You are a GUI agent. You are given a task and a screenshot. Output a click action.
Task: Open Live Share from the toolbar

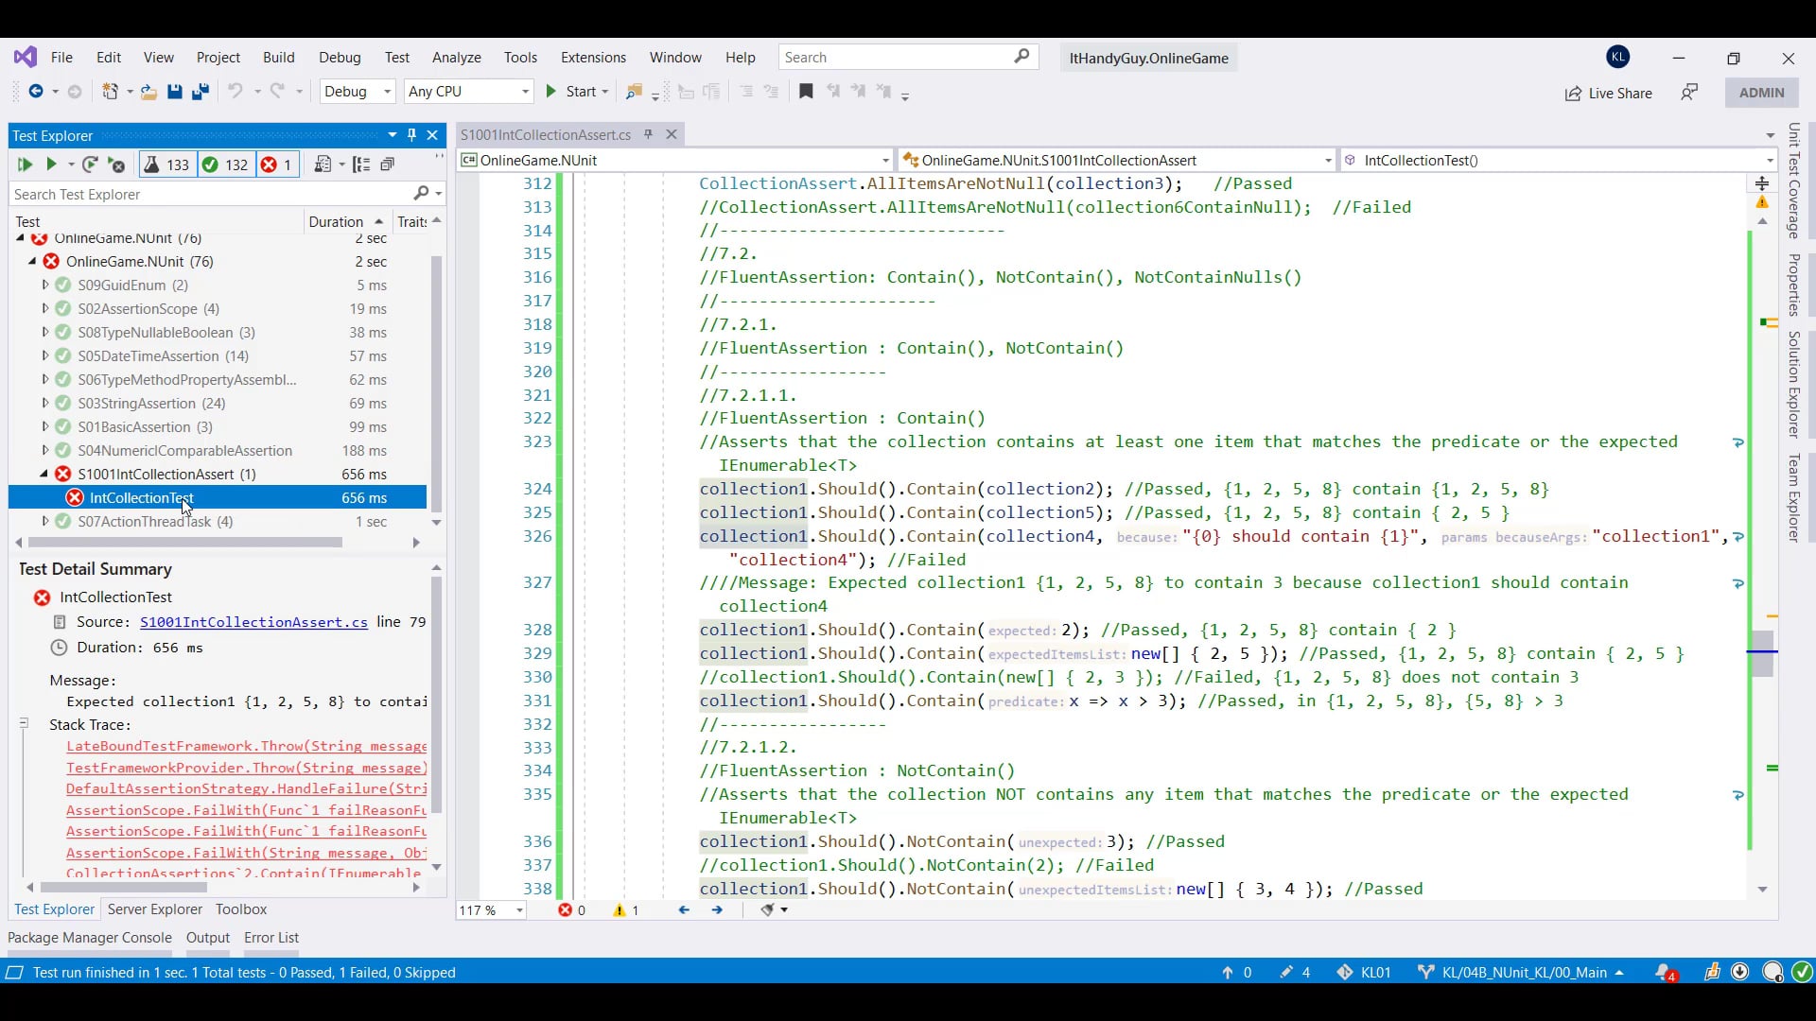click(1610, 93)
